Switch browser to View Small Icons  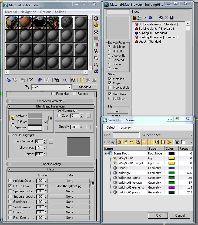coord(145,18)
